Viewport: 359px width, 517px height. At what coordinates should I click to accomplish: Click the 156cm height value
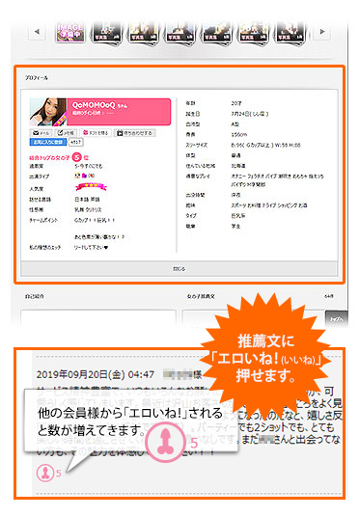click(239, 134)
